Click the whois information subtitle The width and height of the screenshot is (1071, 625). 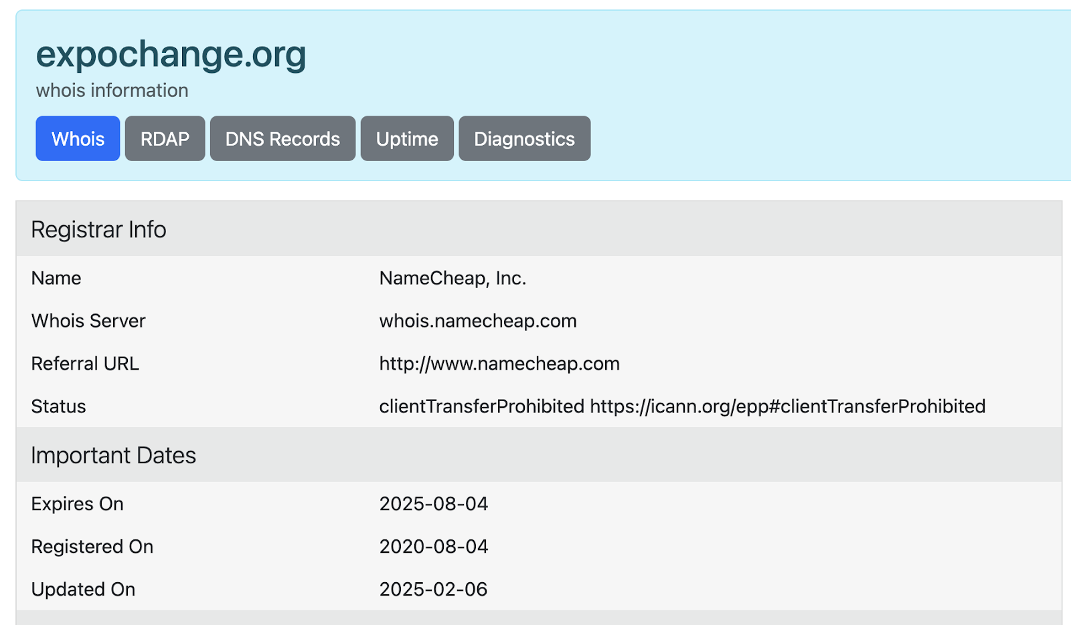112,90
